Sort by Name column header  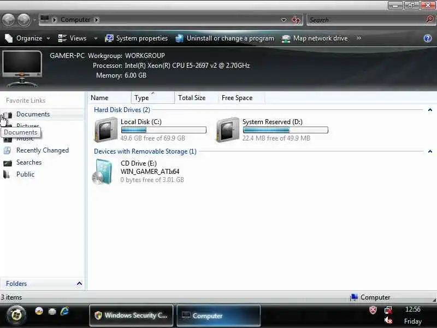click(110, 98)
